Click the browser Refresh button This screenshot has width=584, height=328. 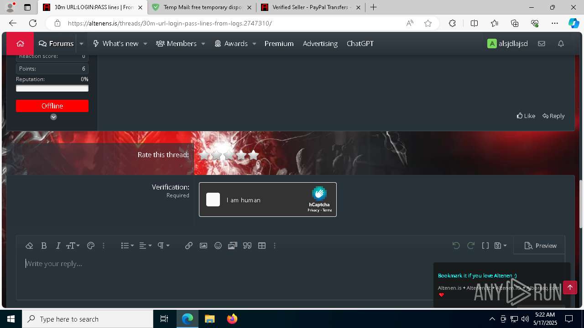click(x=33, y=23)
